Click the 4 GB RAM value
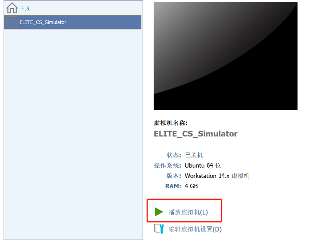This screenshot has height=248, width=331. (x=191, y=186)
